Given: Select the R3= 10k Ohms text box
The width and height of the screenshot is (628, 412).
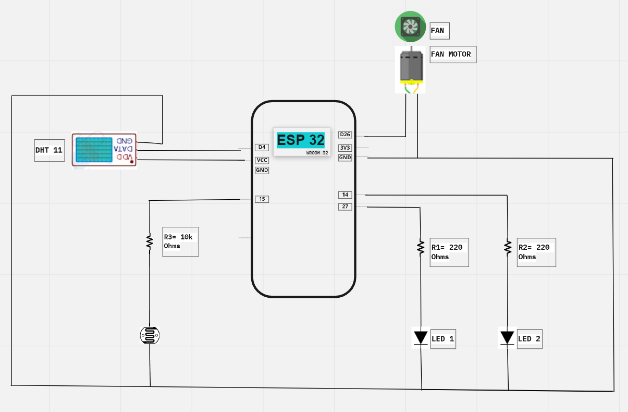Looking at the screenshot, I should click(180, 241).
